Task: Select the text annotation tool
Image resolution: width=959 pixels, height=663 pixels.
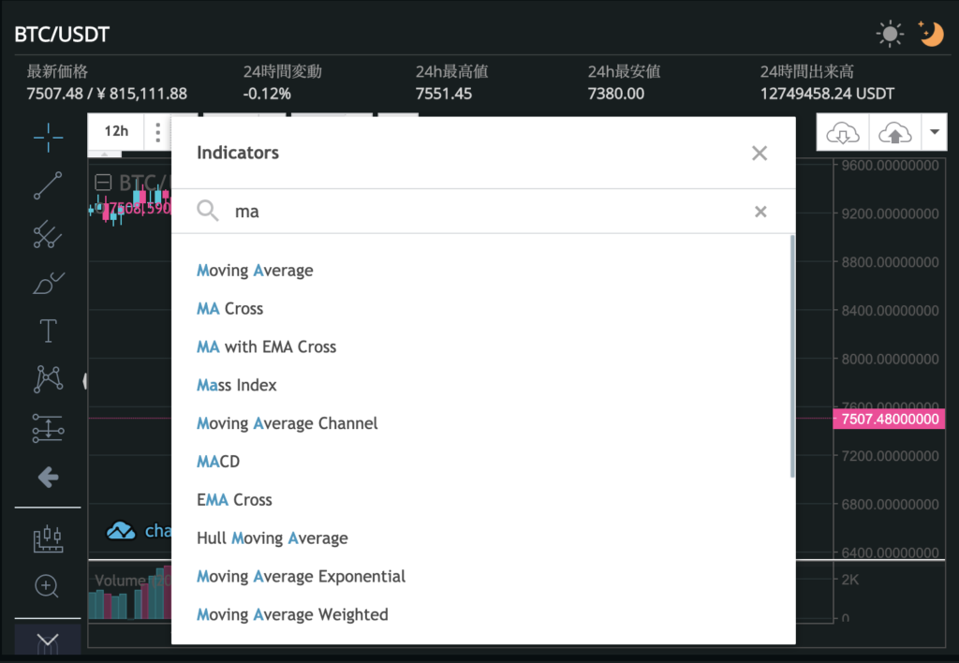Action: click(48, 331)
